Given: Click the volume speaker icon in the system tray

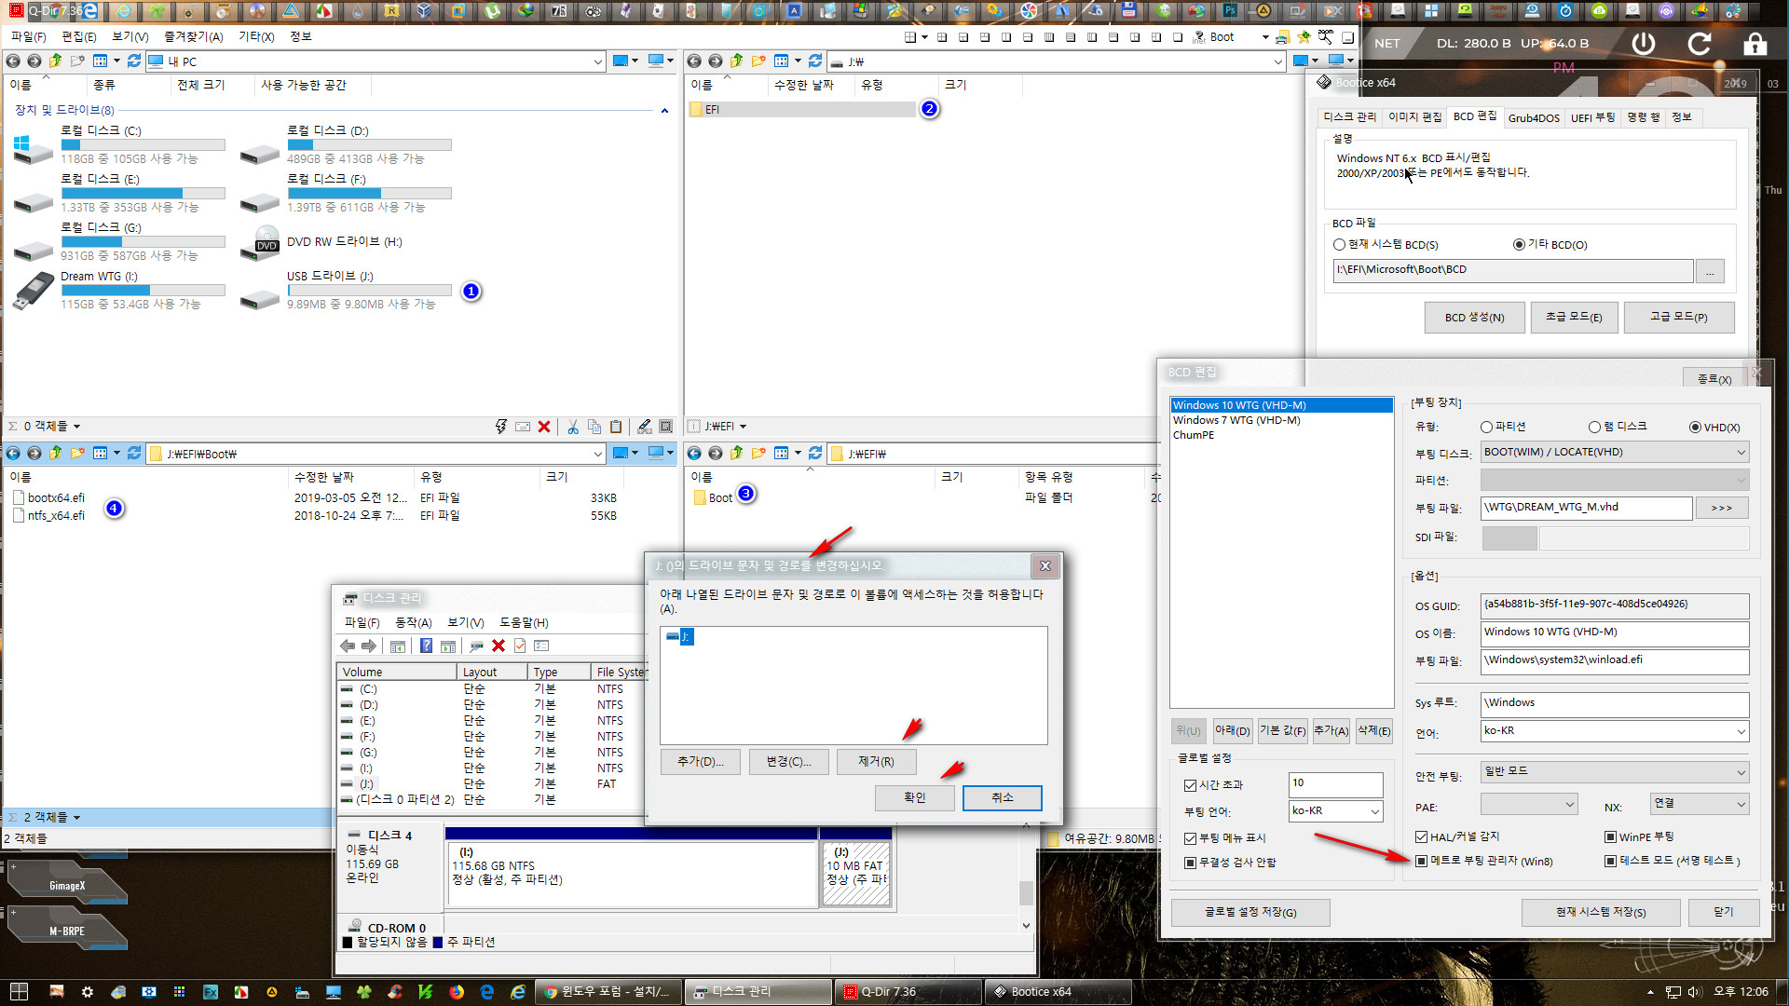Looking at the screenshot, I should click(1694, 992).
